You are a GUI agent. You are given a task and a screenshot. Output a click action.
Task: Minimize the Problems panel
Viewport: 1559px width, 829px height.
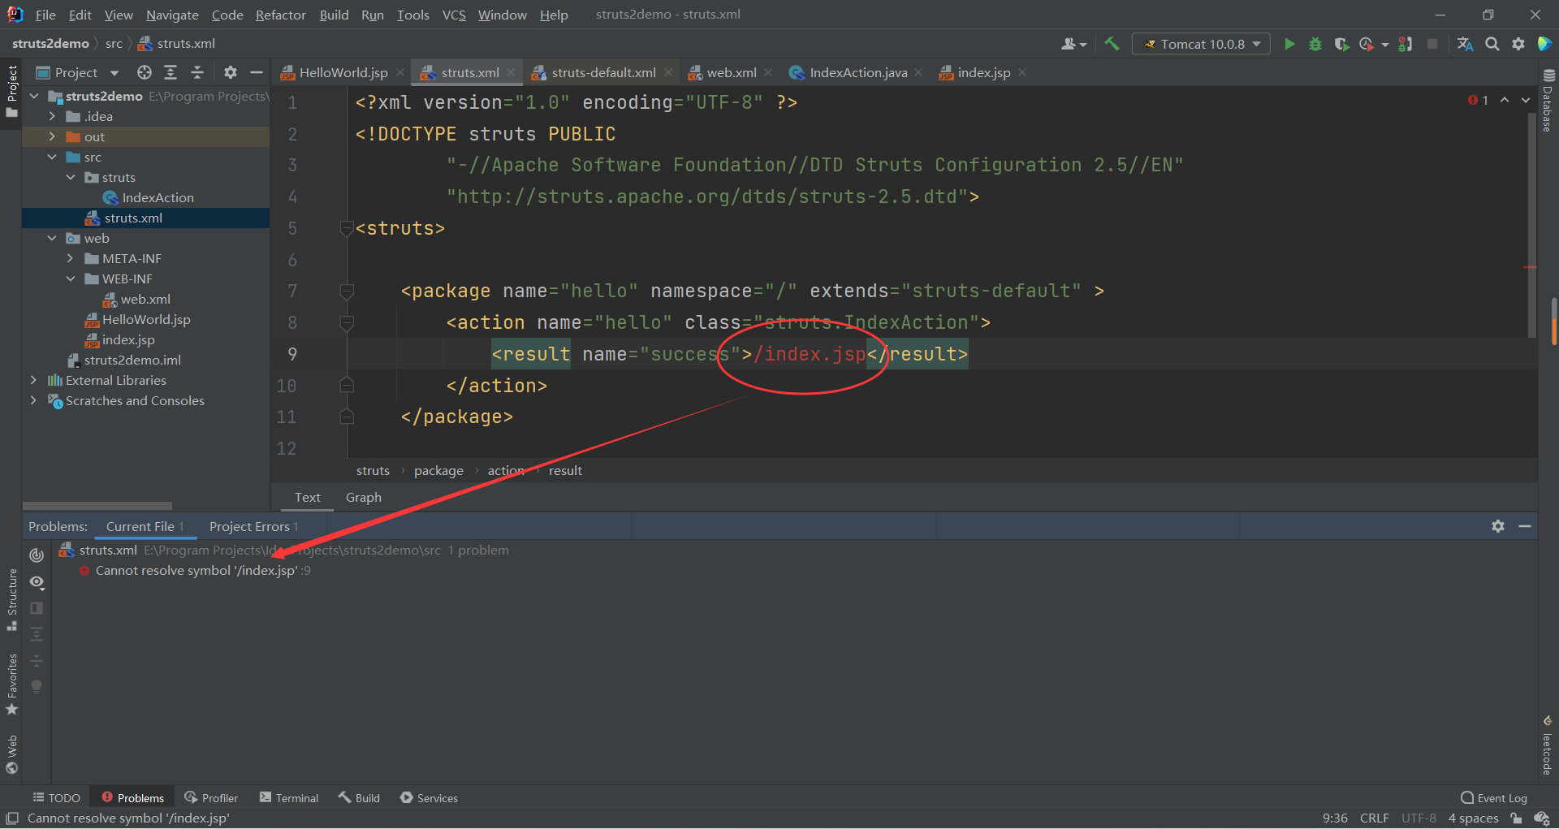[1525, 526]
